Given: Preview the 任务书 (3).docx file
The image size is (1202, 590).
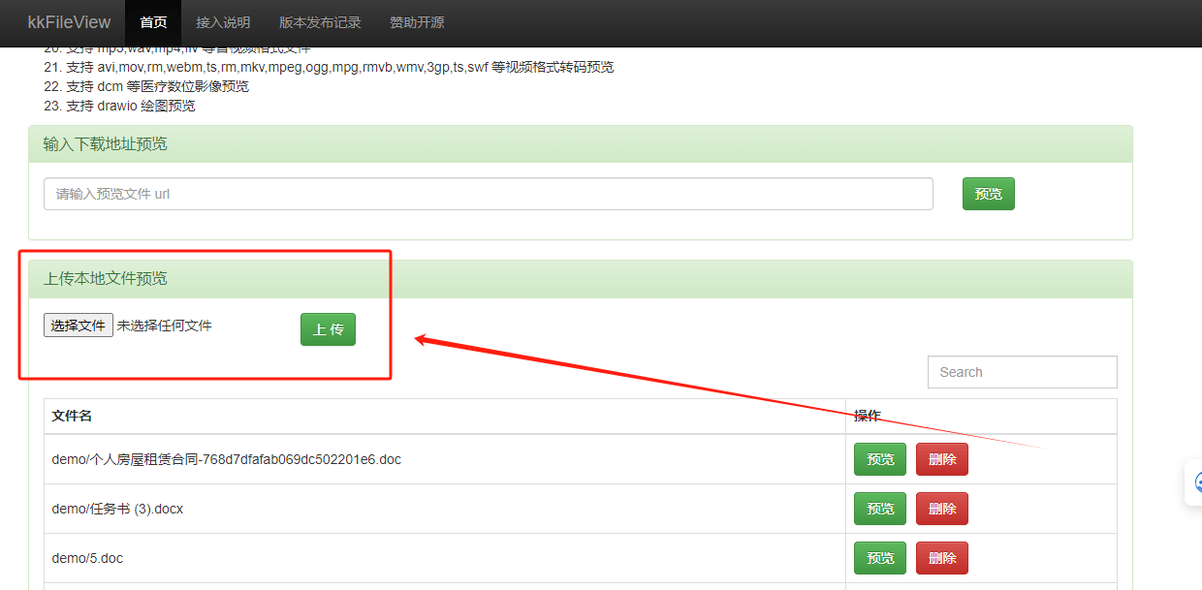Looking at the screenshot, I should tap(879, 508).
